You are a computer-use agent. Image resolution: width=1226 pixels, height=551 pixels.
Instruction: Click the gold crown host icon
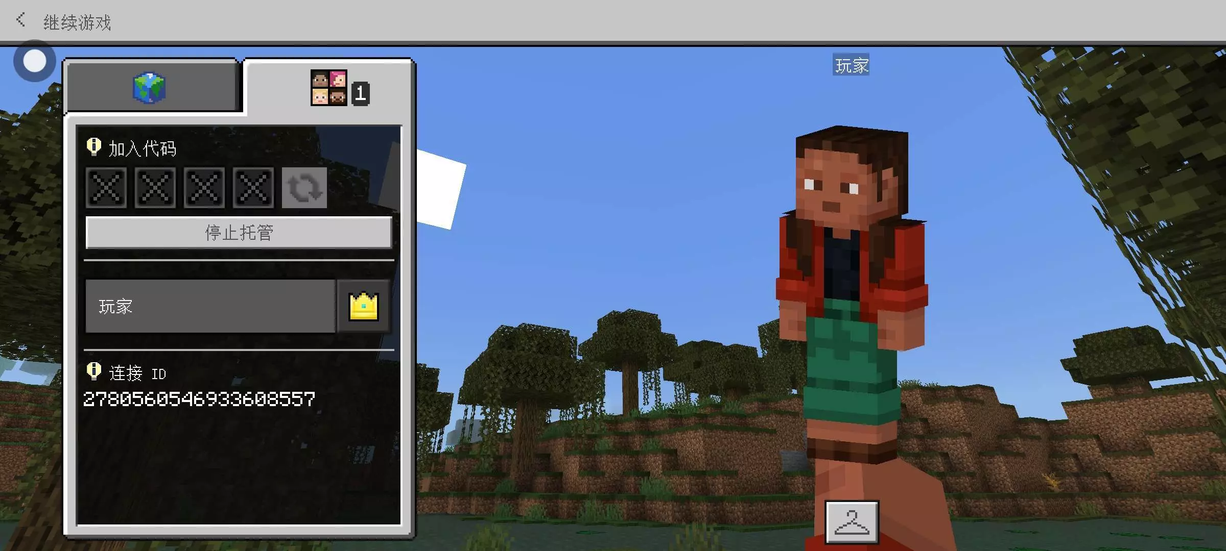point(363,306)
